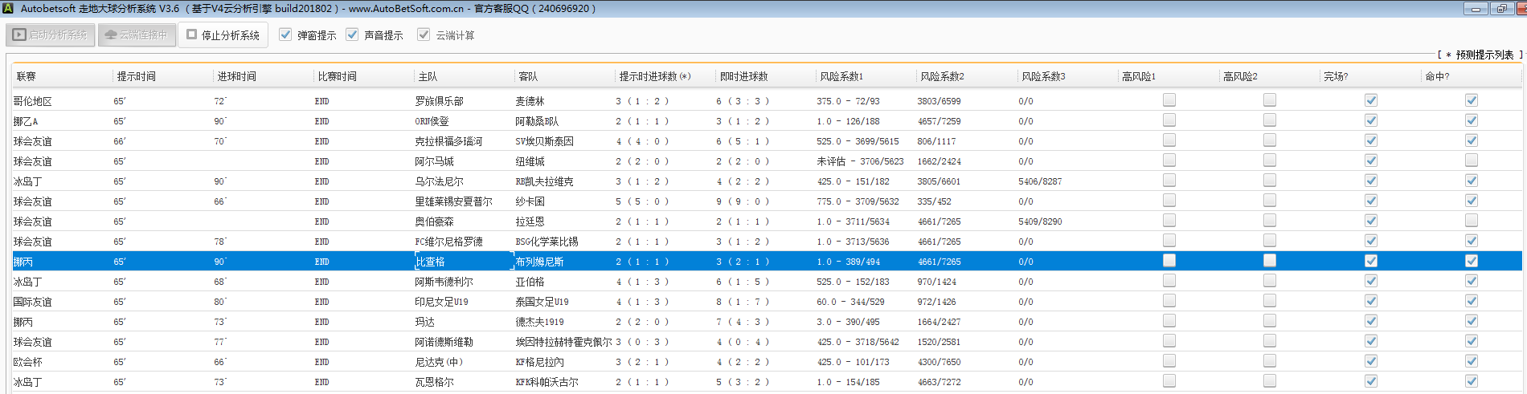Click the Autobetsoft logo in title bar
Image resolution: width=1527 pixels, height=394 pixels.
pos(8,9)
